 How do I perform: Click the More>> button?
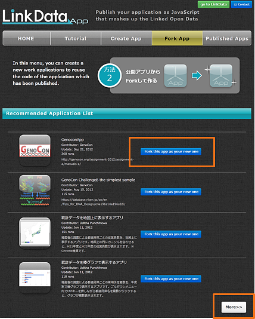[234, 307]
